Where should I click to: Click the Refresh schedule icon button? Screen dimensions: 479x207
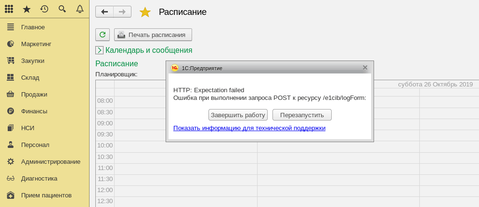click(102, 35)
